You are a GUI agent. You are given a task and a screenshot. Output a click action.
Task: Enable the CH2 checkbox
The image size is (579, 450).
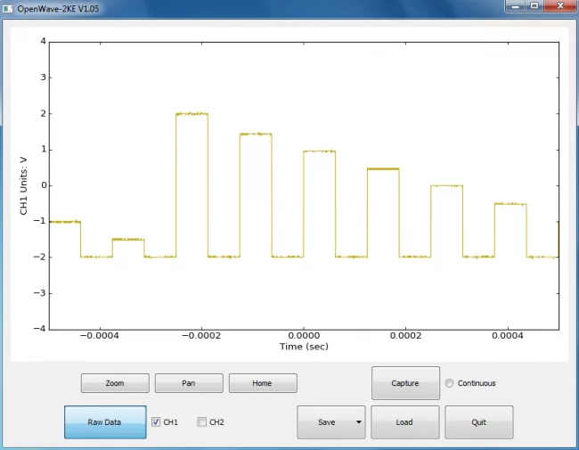click(201, 421)
